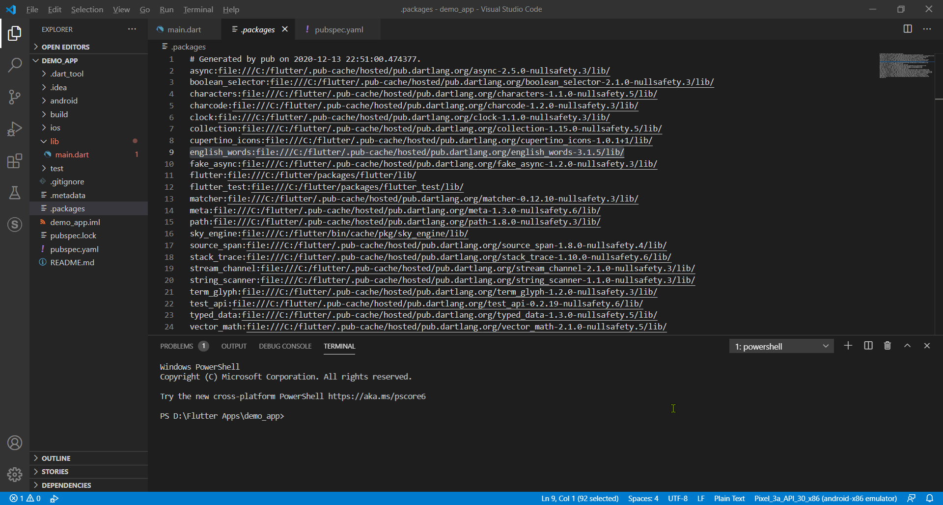
Task: Open the Search view in activity bar
Action: pyautogui.click(x=15, y=65)
